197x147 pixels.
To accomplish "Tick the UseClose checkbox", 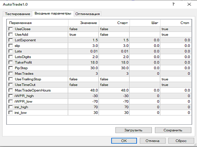I will (x=11, y=29).
